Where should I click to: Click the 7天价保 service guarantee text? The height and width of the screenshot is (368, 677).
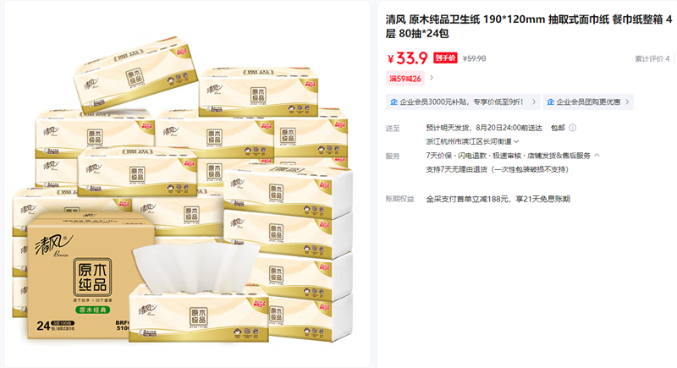(438, 156)
